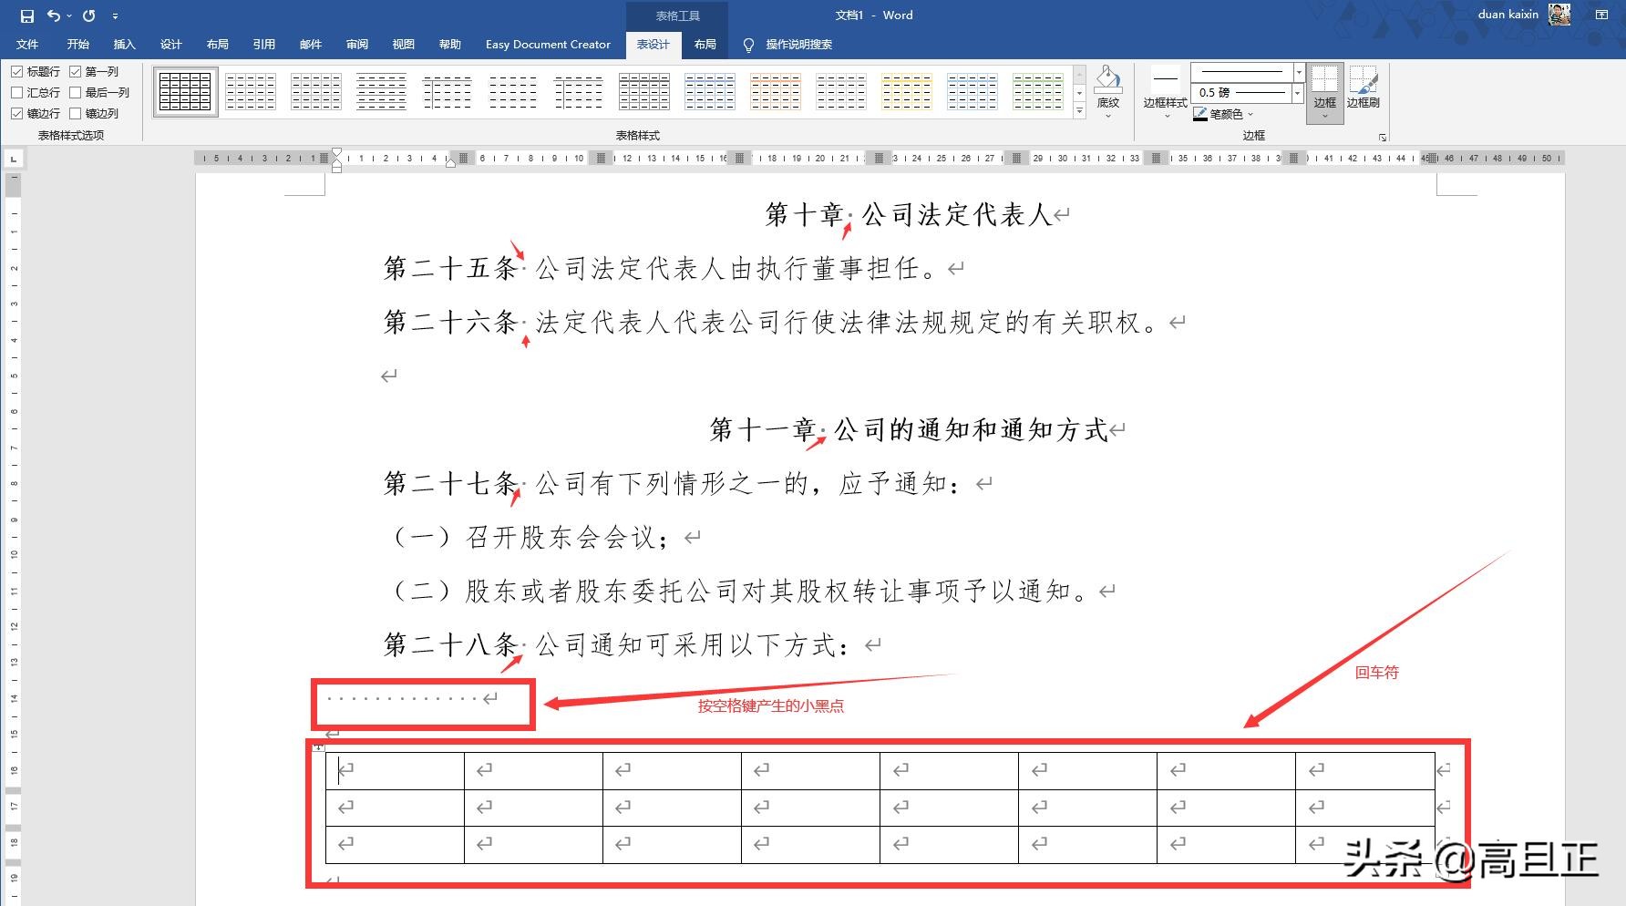The height and width of the screenshot is (906, 1626).
Task: Open the line weight dropdown showing 0.5 磅
Action: (x=1297, y=93)
